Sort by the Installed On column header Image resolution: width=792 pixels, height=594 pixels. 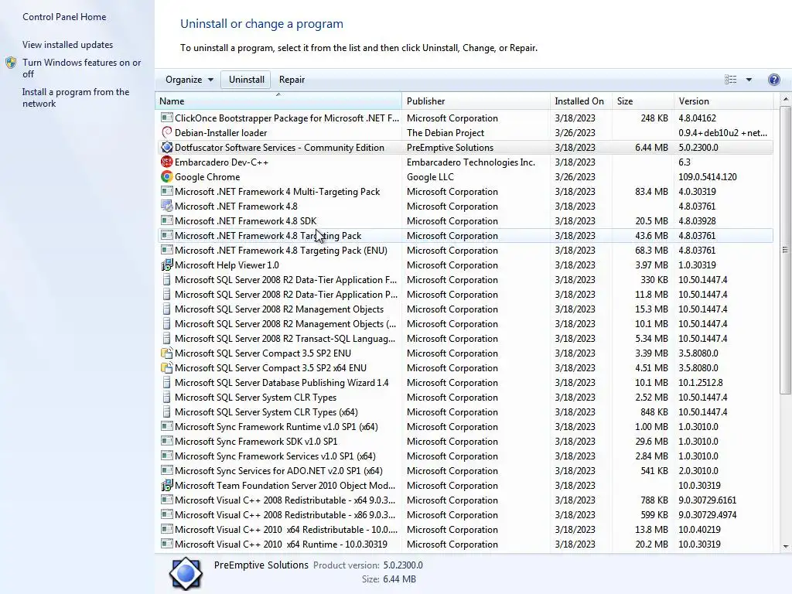[x=581, y=101]
